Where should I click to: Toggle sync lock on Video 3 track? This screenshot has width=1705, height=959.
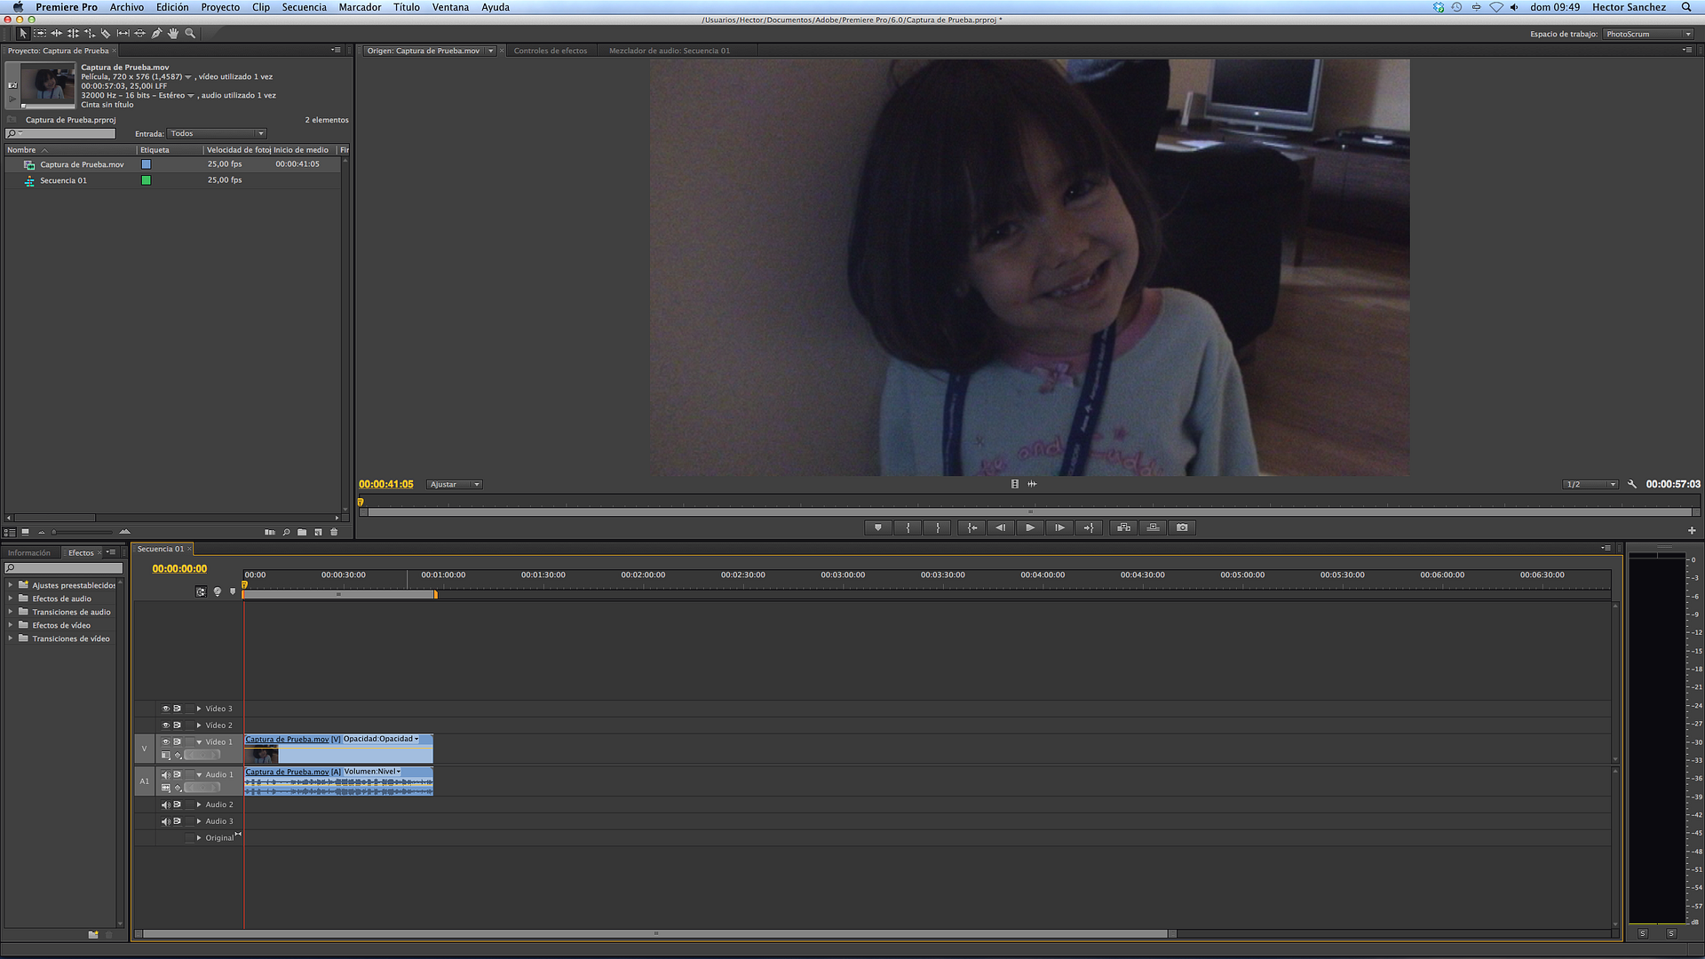[x=178, y=709]
